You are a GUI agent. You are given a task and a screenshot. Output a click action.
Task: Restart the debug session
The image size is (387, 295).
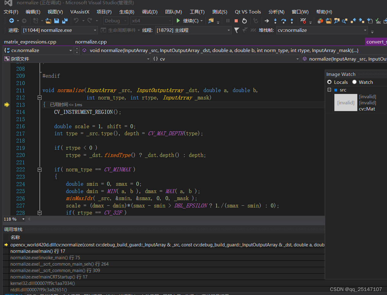click(244, 21)
